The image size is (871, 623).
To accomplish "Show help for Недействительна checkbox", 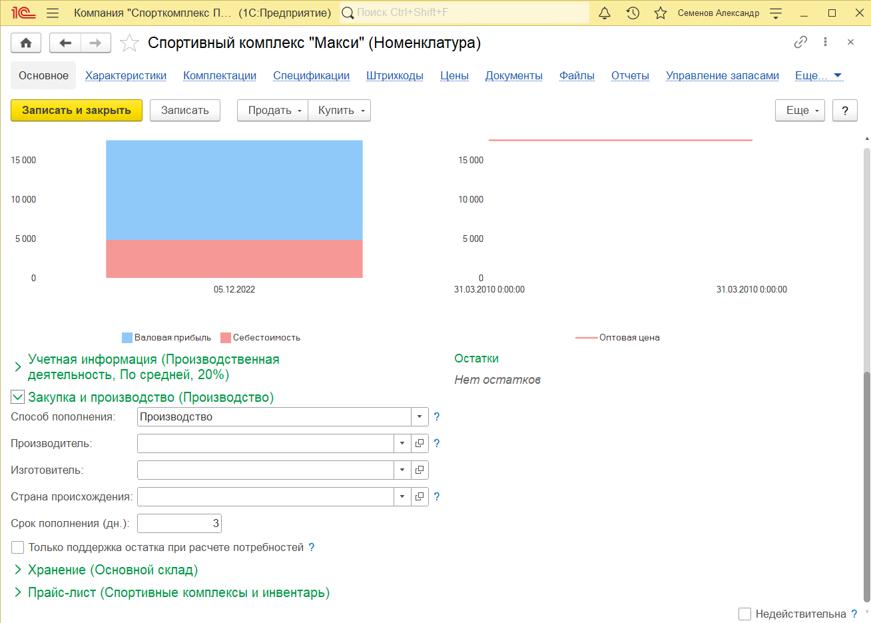I will click(854, 614).
